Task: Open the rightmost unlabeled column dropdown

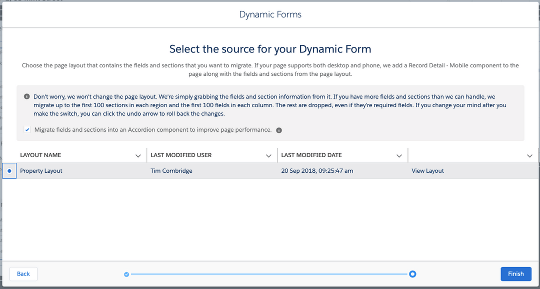Action: click(530, 155)
